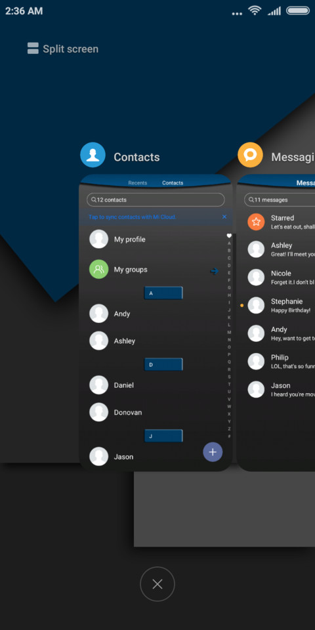
Task: Tap the favorites heart in alphabet index
Action: pos(229,236)
